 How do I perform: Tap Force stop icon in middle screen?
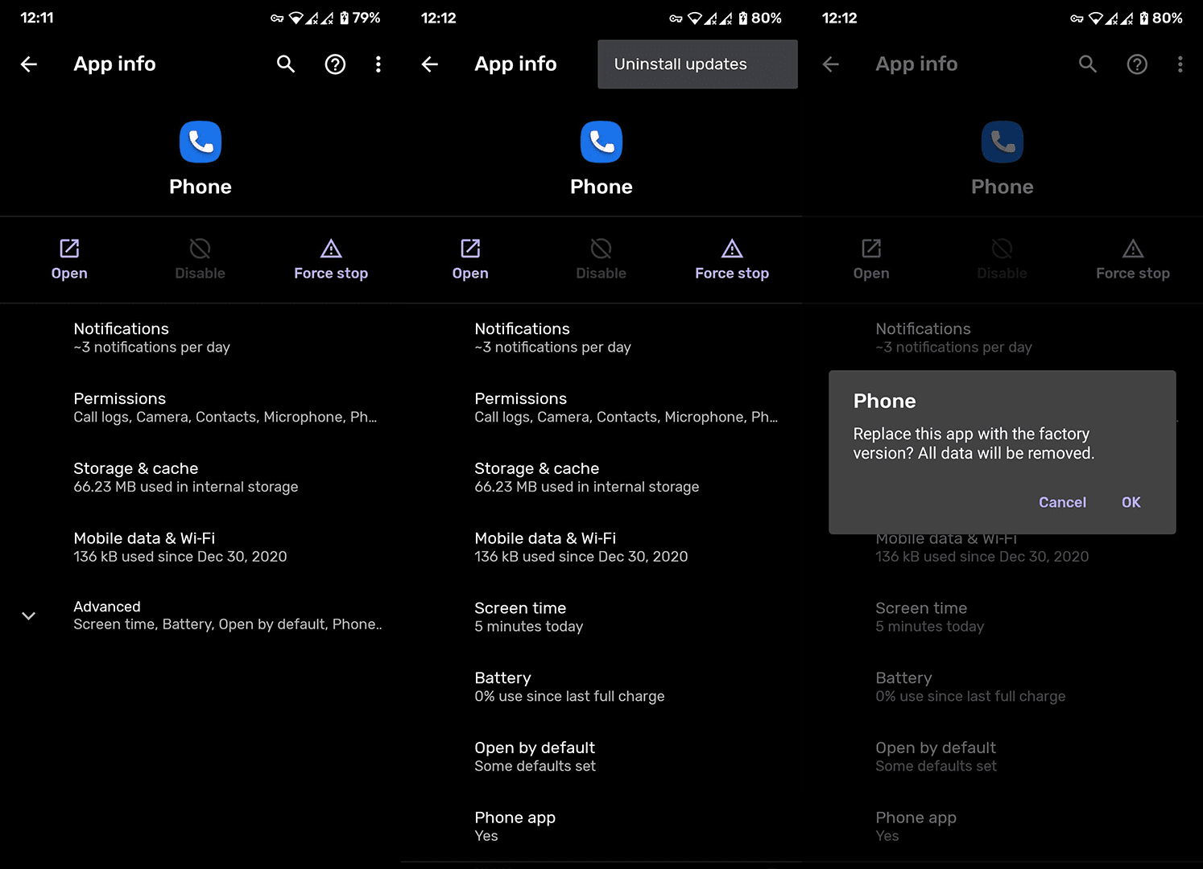pos(732,248)
